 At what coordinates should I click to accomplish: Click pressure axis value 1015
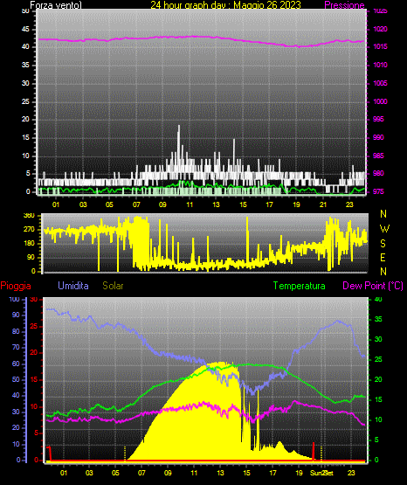[x=380, y=46]
